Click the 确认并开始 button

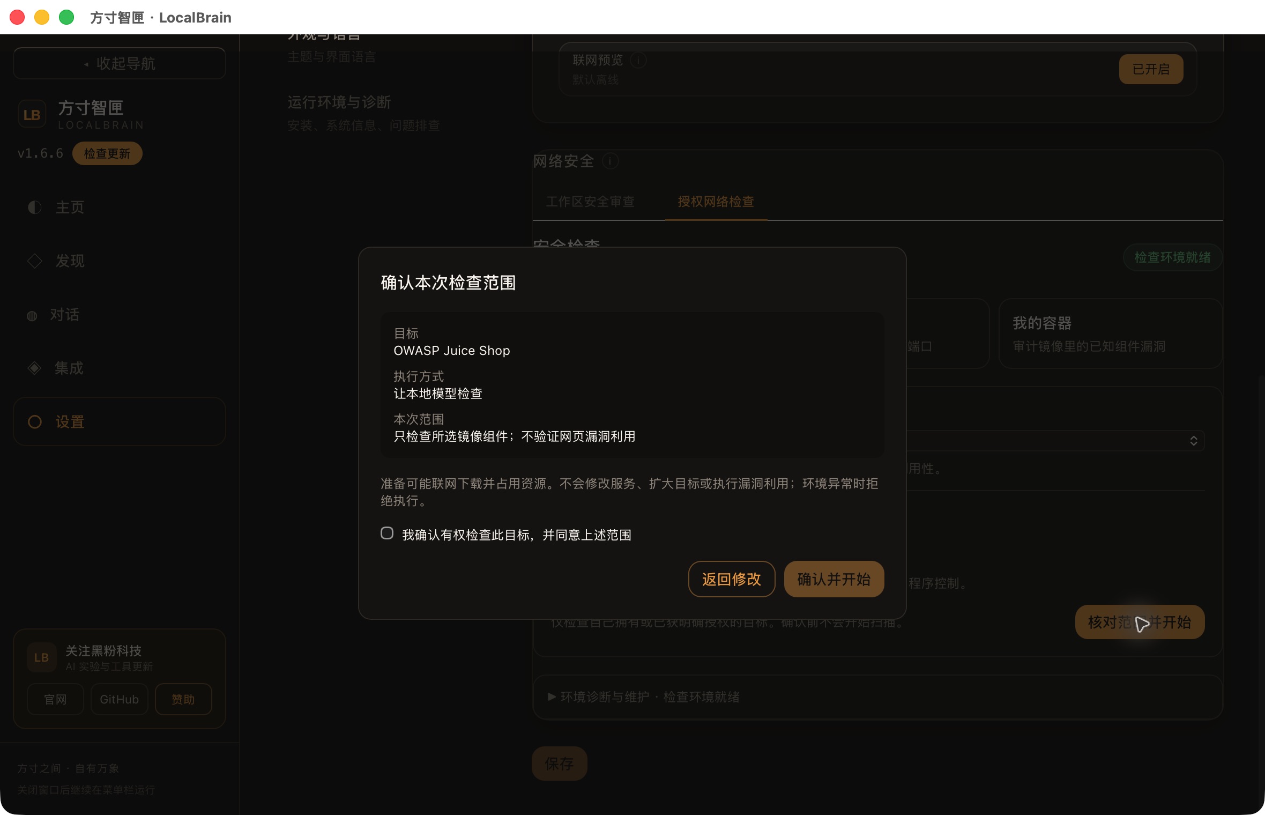coord(834,579)
